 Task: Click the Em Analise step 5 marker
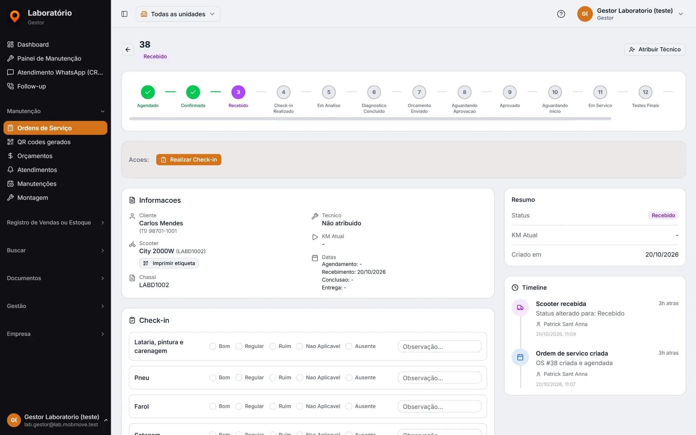point(329,92)
